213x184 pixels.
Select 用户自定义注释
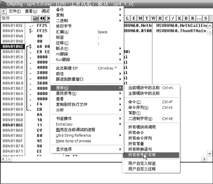click(151, 169)
